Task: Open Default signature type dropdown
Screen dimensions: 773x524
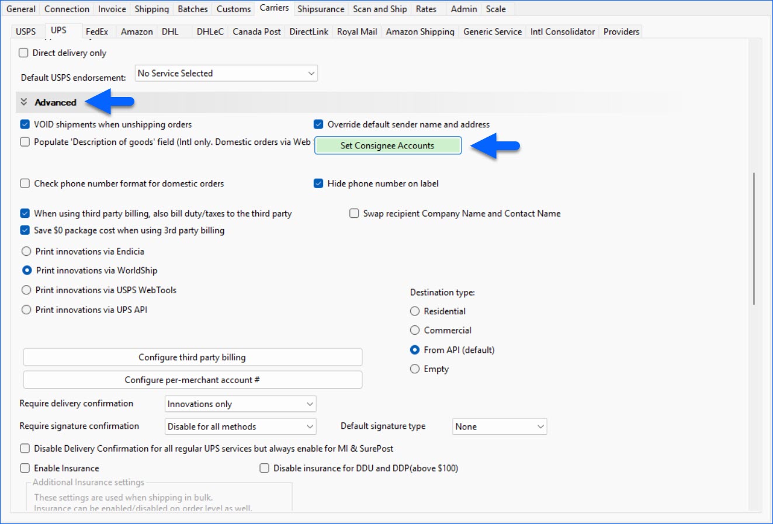Action: coord(499,426)
